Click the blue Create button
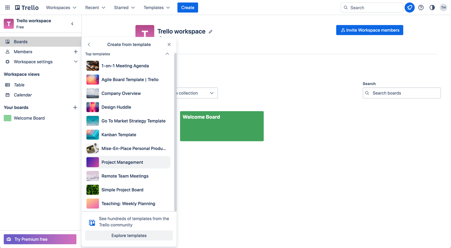 (188, 8)
